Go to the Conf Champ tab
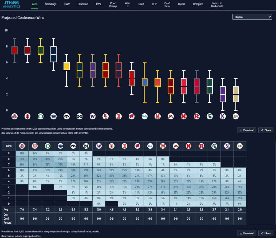 [x=113, y=5]
